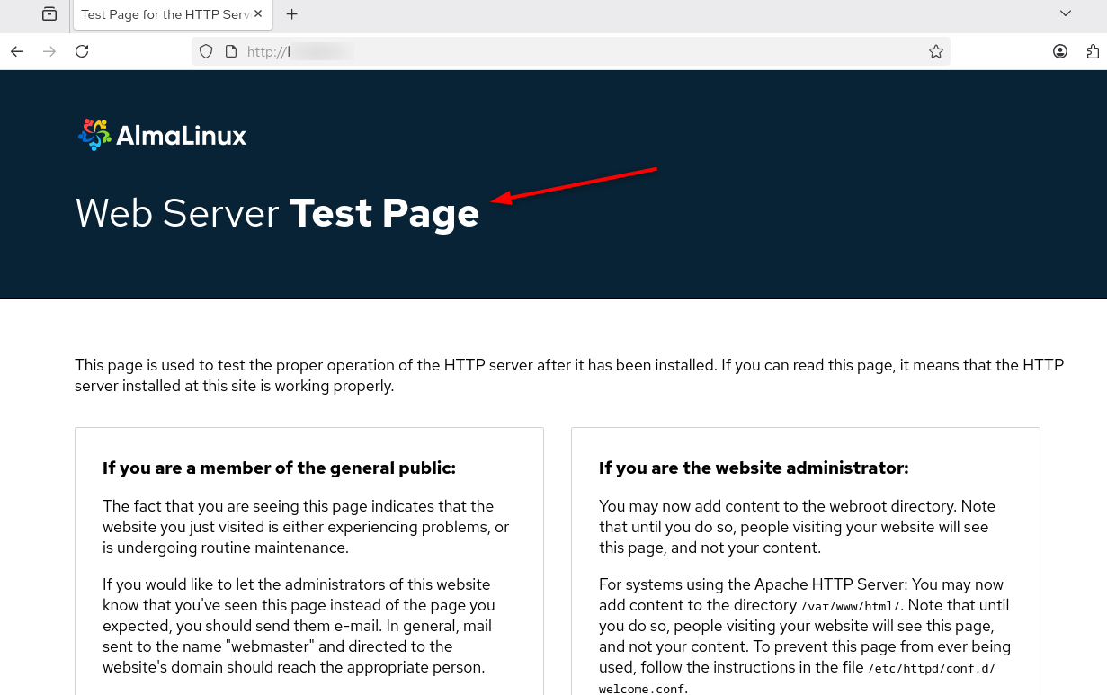
Task: Click the paragraph starting 'You may now add content to the webroot'
Action: click(798, 527)
